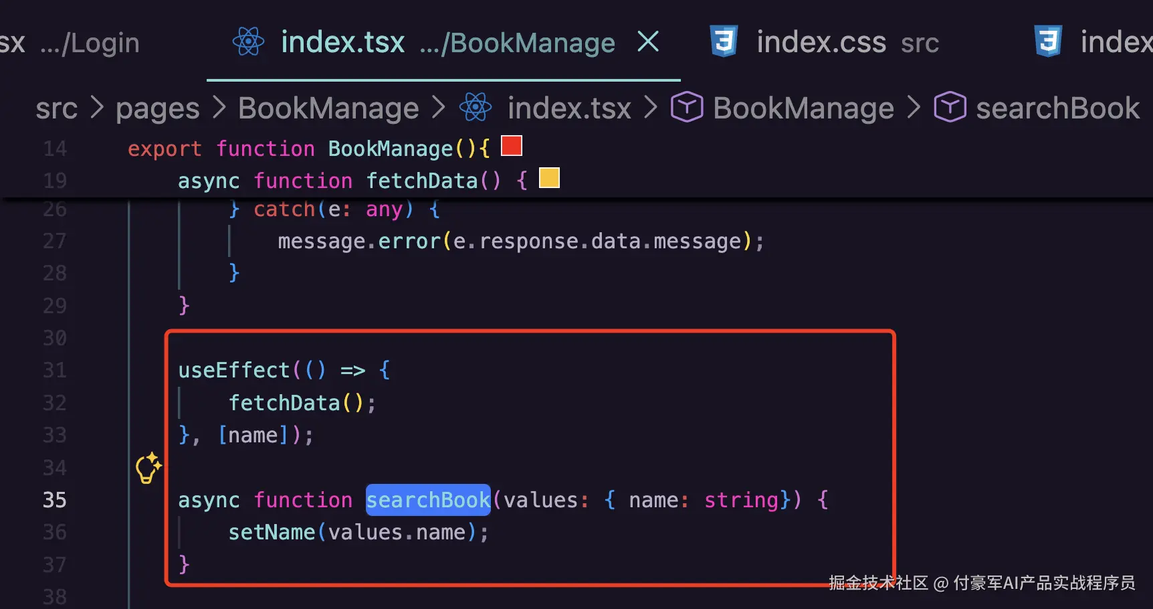Click the CSS icon on index.css tab
This screenshot has height=609, width=1153.
pyautogui.click(x=724, y=41)
